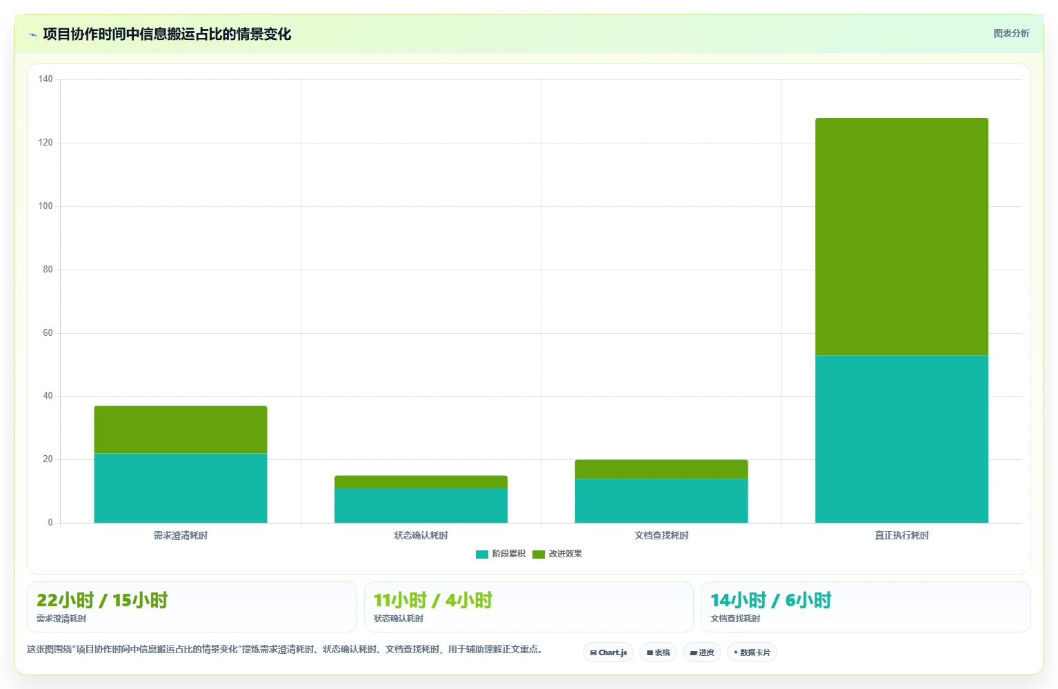
Task: Click the description sentence starting with 这张图围绕
Action: (286, 649)
